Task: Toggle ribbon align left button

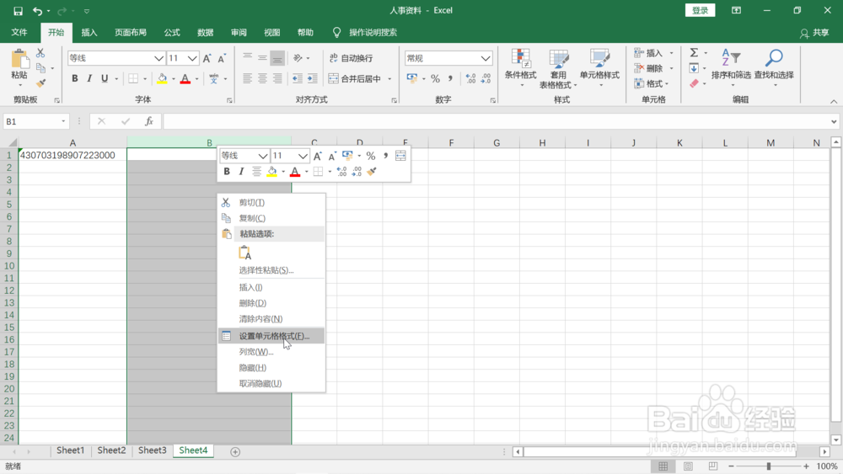Action: point(247,79)
